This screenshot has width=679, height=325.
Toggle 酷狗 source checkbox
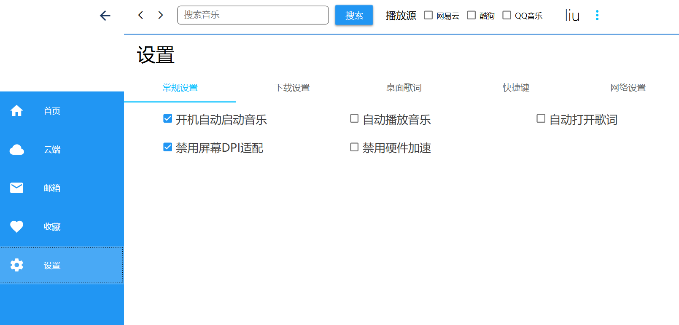(472, 15)
